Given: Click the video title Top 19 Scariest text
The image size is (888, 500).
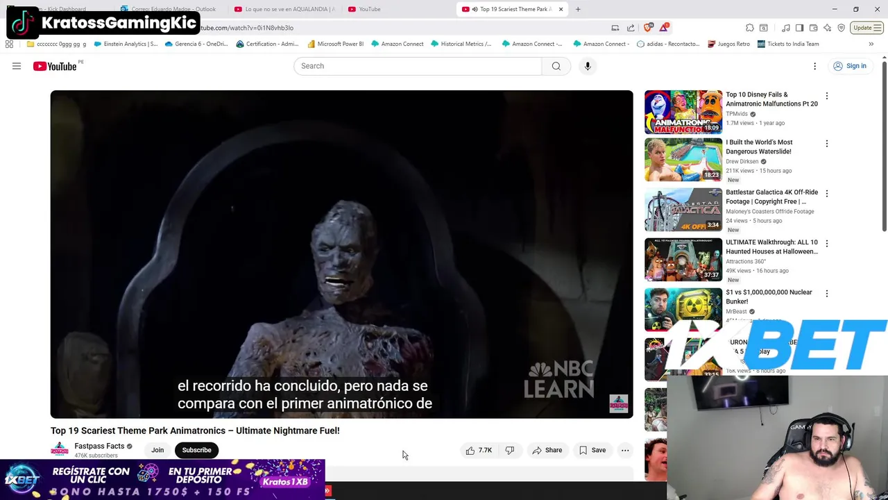Looking at the screenshot, I should click(x=195, y=431).
